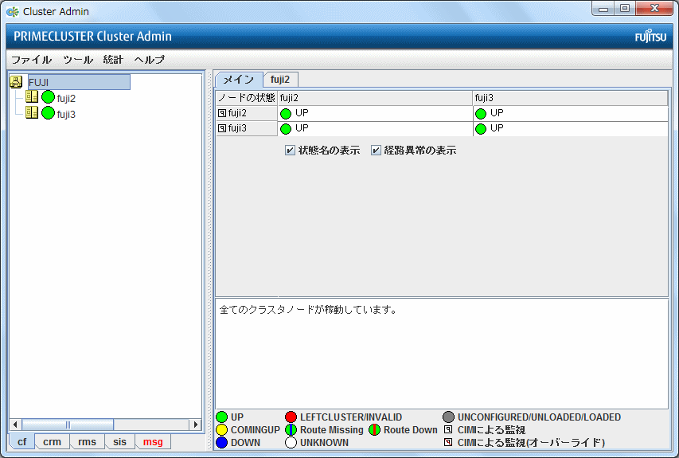The height and width of the screenshot is (458, 679).
Task: Click the Cluster Admin title bar app icon
Action: pos(13,12)
